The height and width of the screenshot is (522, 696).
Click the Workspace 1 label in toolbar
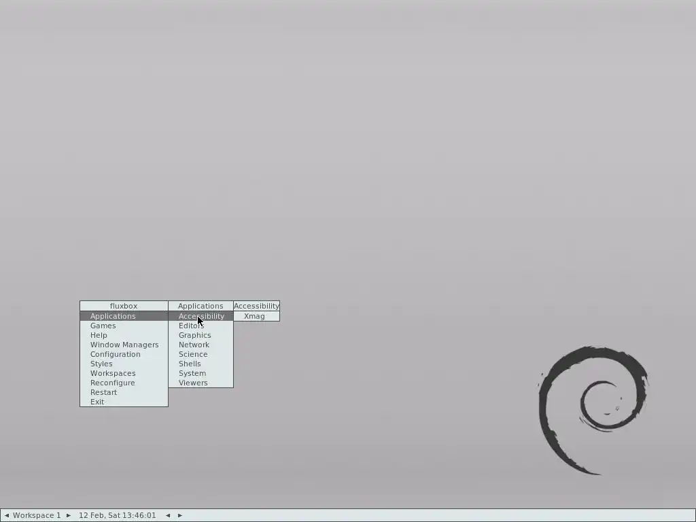[x=37, y=515]
